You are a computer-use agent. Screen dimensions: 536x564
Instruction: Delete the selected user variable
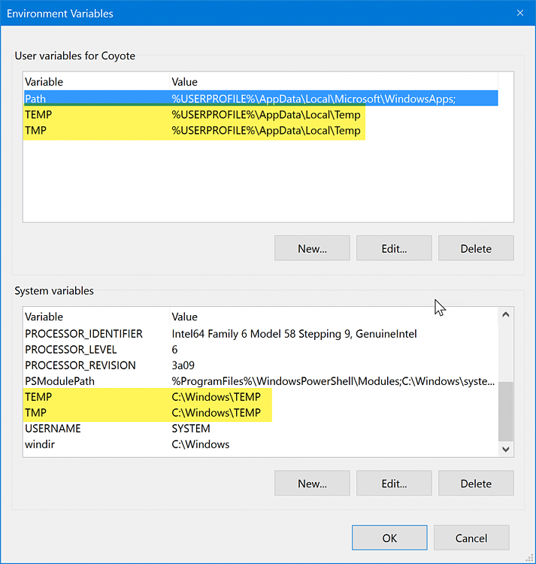[476, 248]
